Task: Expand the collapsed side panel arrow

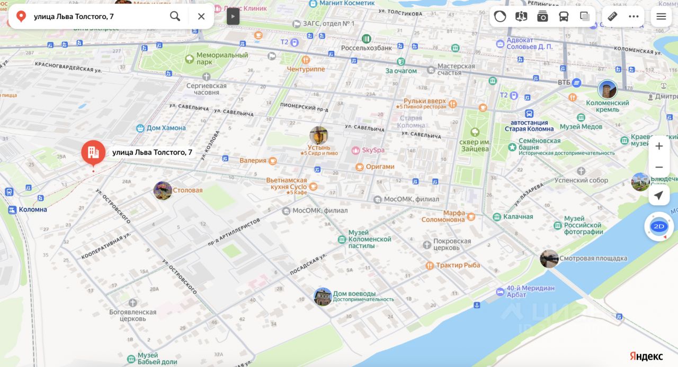Action: click(233, 16)
